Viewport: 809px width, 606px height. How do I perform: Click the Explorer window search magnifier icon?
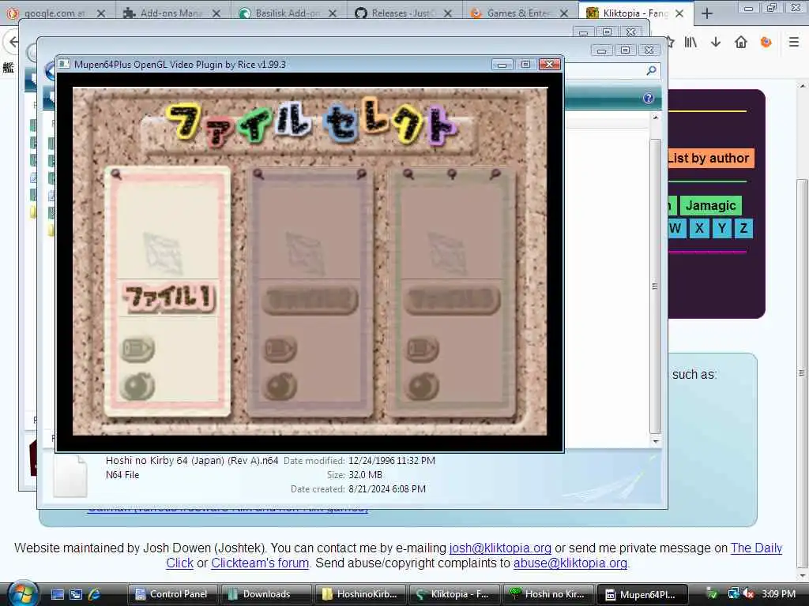(652, 70)
